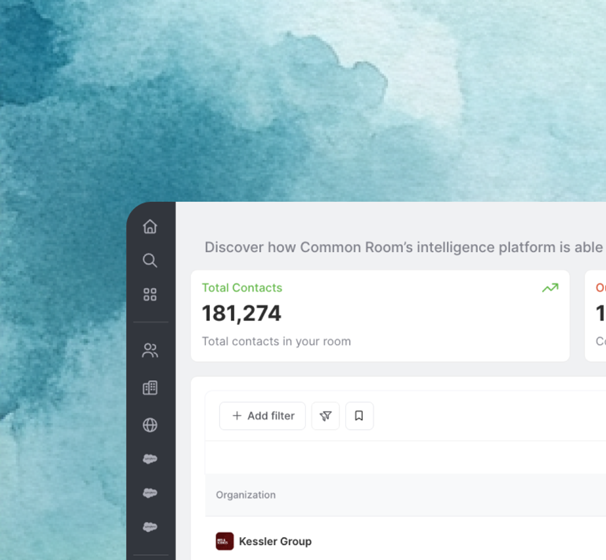The height and width of the screenshot is (560, 606).
Task: Open the Organizations building icon
Action: tap(150, 388)
